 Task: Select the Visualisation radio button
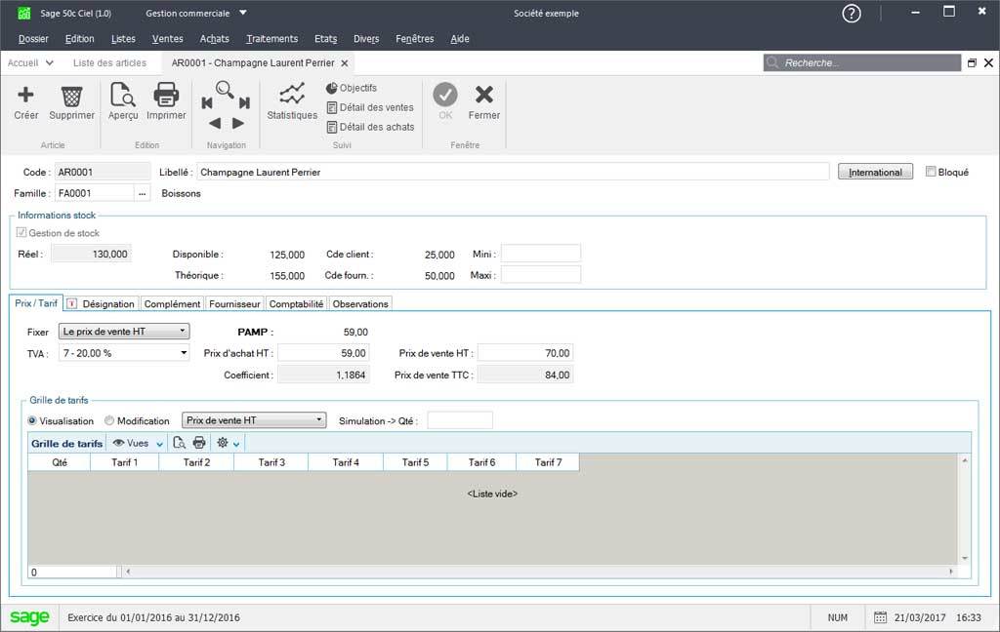coord(32,420)
